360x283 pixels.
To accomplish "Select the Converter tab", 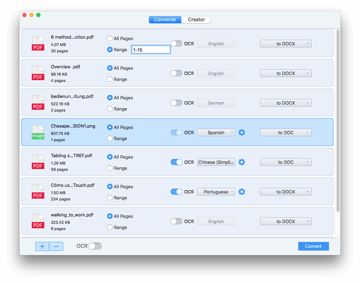I will pos(165,20).
